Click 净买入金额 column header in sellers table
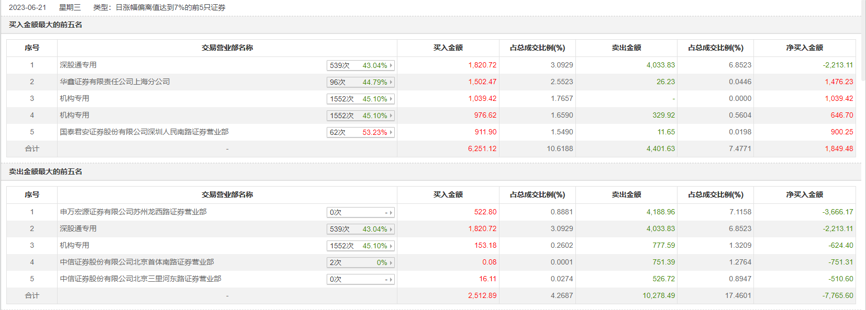 pos(804,194)
